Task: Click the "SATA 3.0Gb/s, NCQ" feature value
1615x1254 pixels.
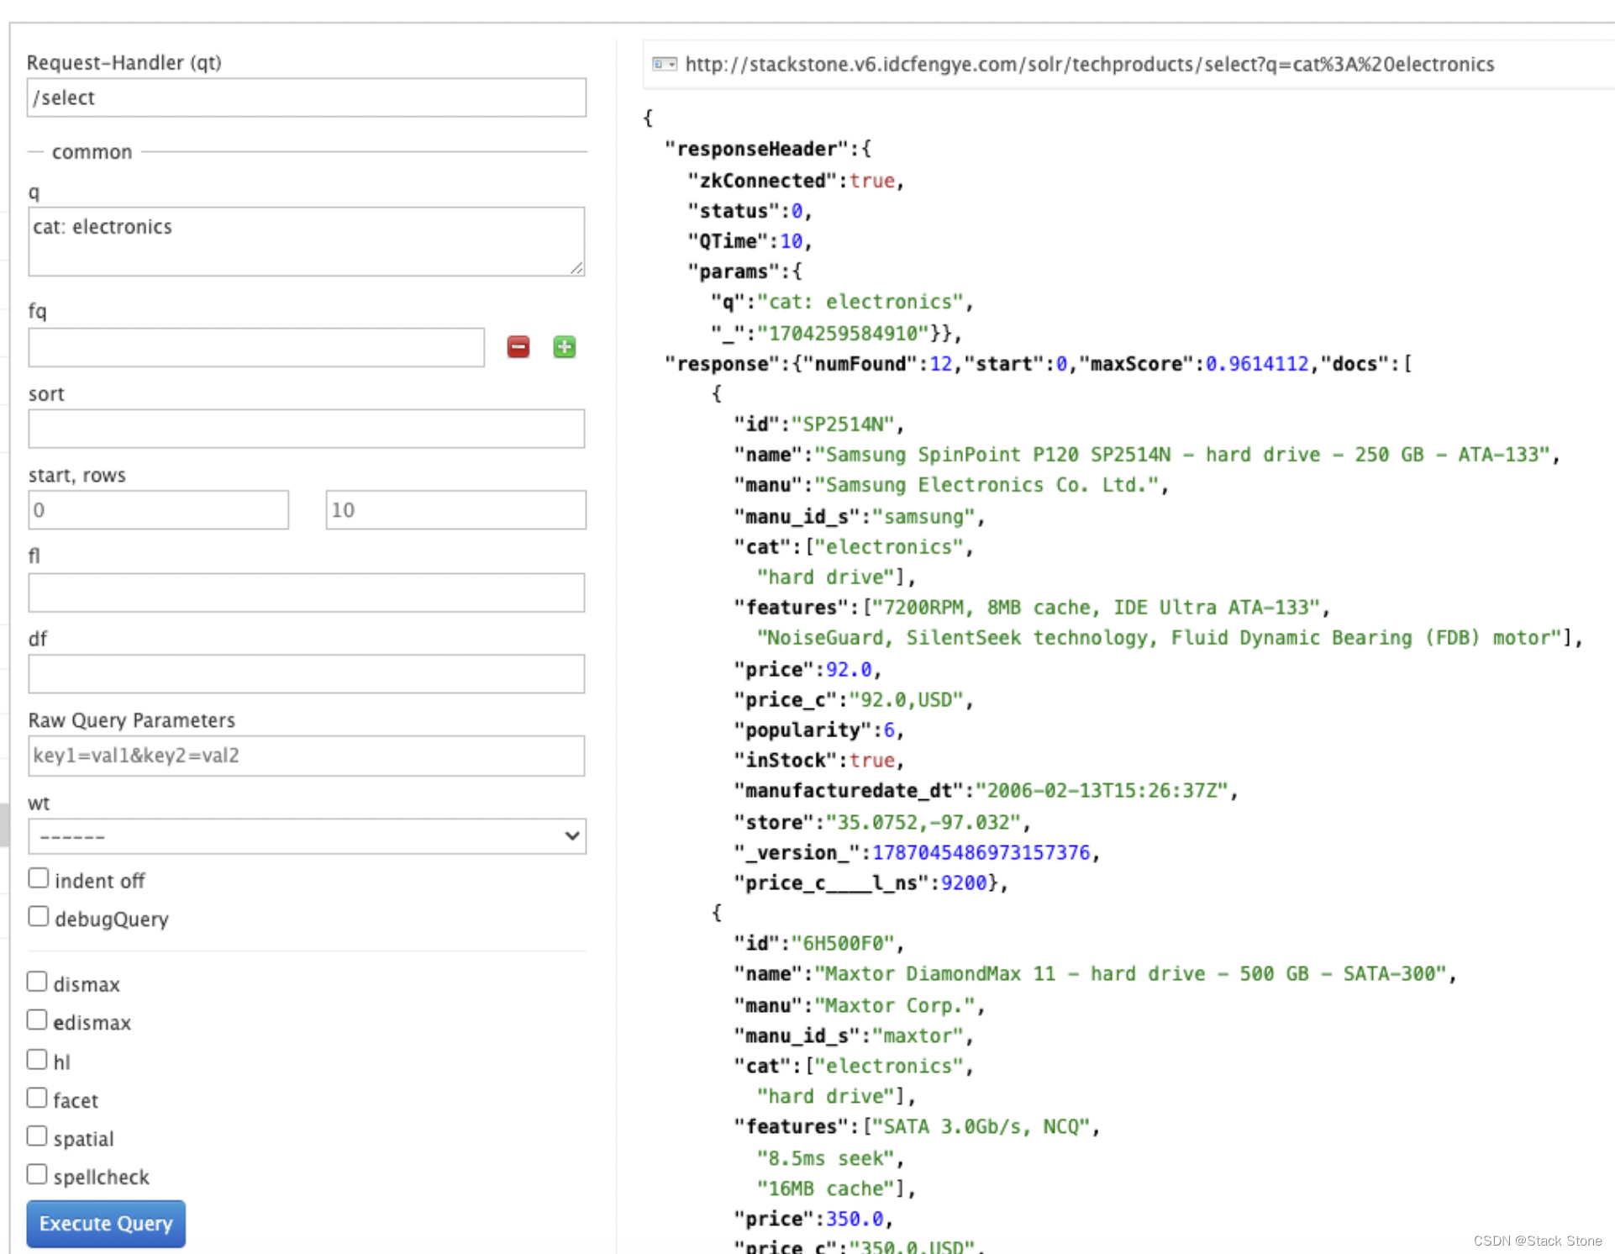Action: click(x=981, y=1127)
